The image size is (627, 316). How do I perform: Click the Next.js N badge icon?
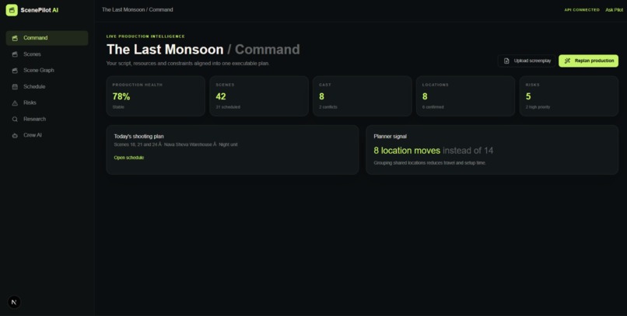[14, 302]
